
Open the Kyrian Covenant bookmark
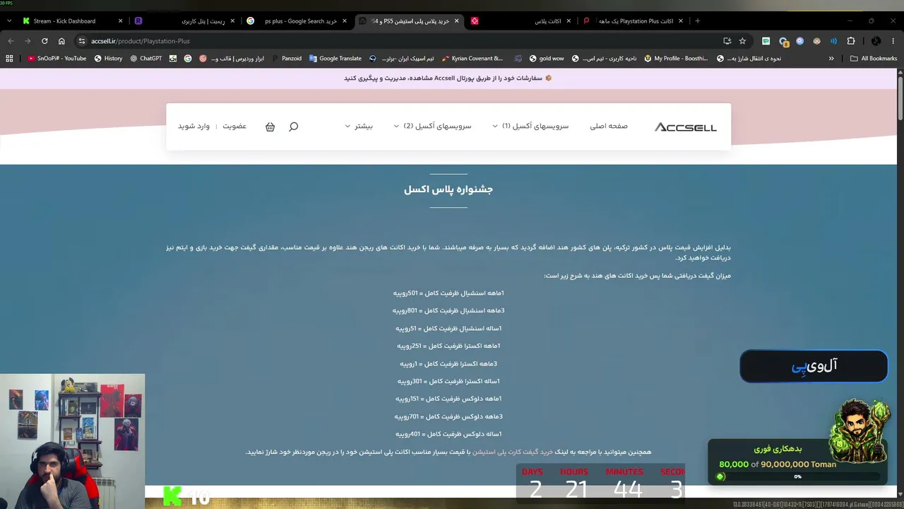472,59
